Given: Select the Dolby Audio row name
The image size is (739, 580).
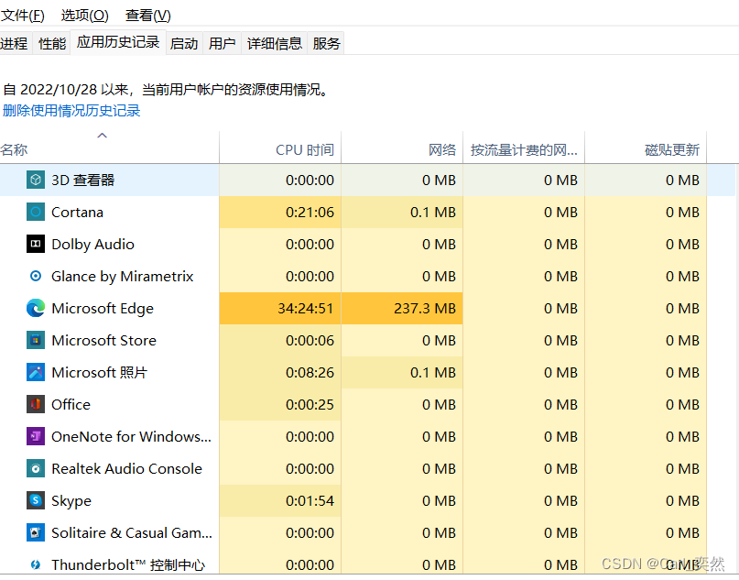Looking at the screenshot, I should coord(92,245).
